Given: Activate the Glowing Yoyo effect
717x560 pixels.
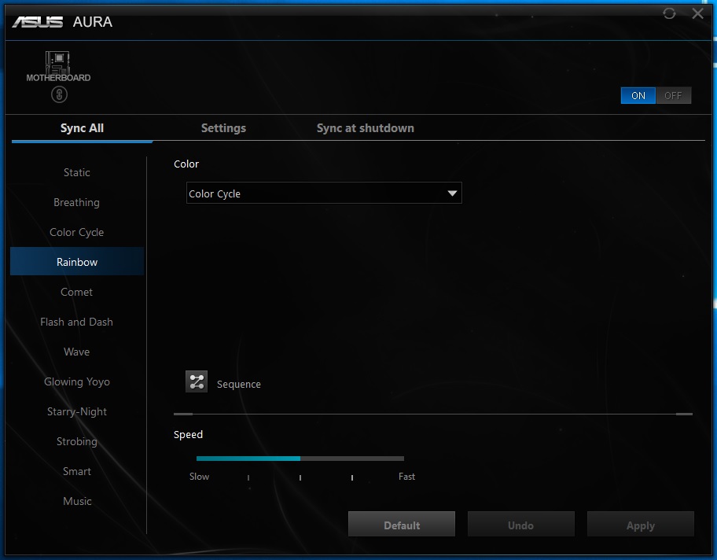Looking at the screenshot, I should click(x=77, y=381).
